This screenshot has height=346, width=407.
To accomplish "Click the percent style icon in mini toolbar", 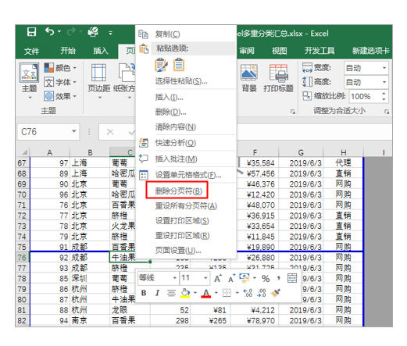I will click(x=266, y=279).
